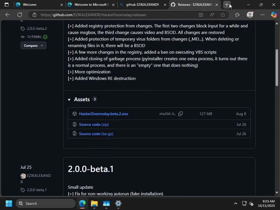Open Settings and more ellipsis menu

(x=262, y=15)
